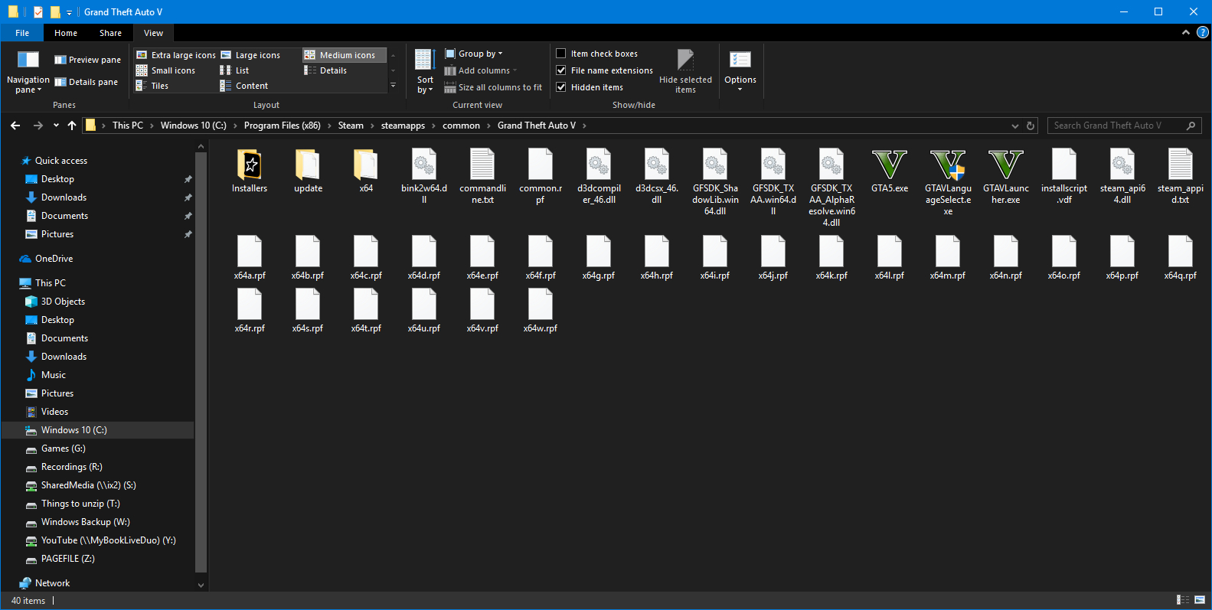Select d3dcompiler_46.dll file
Image resolution: width=1212 pixels, height=610 pixels.
(599, 176)
